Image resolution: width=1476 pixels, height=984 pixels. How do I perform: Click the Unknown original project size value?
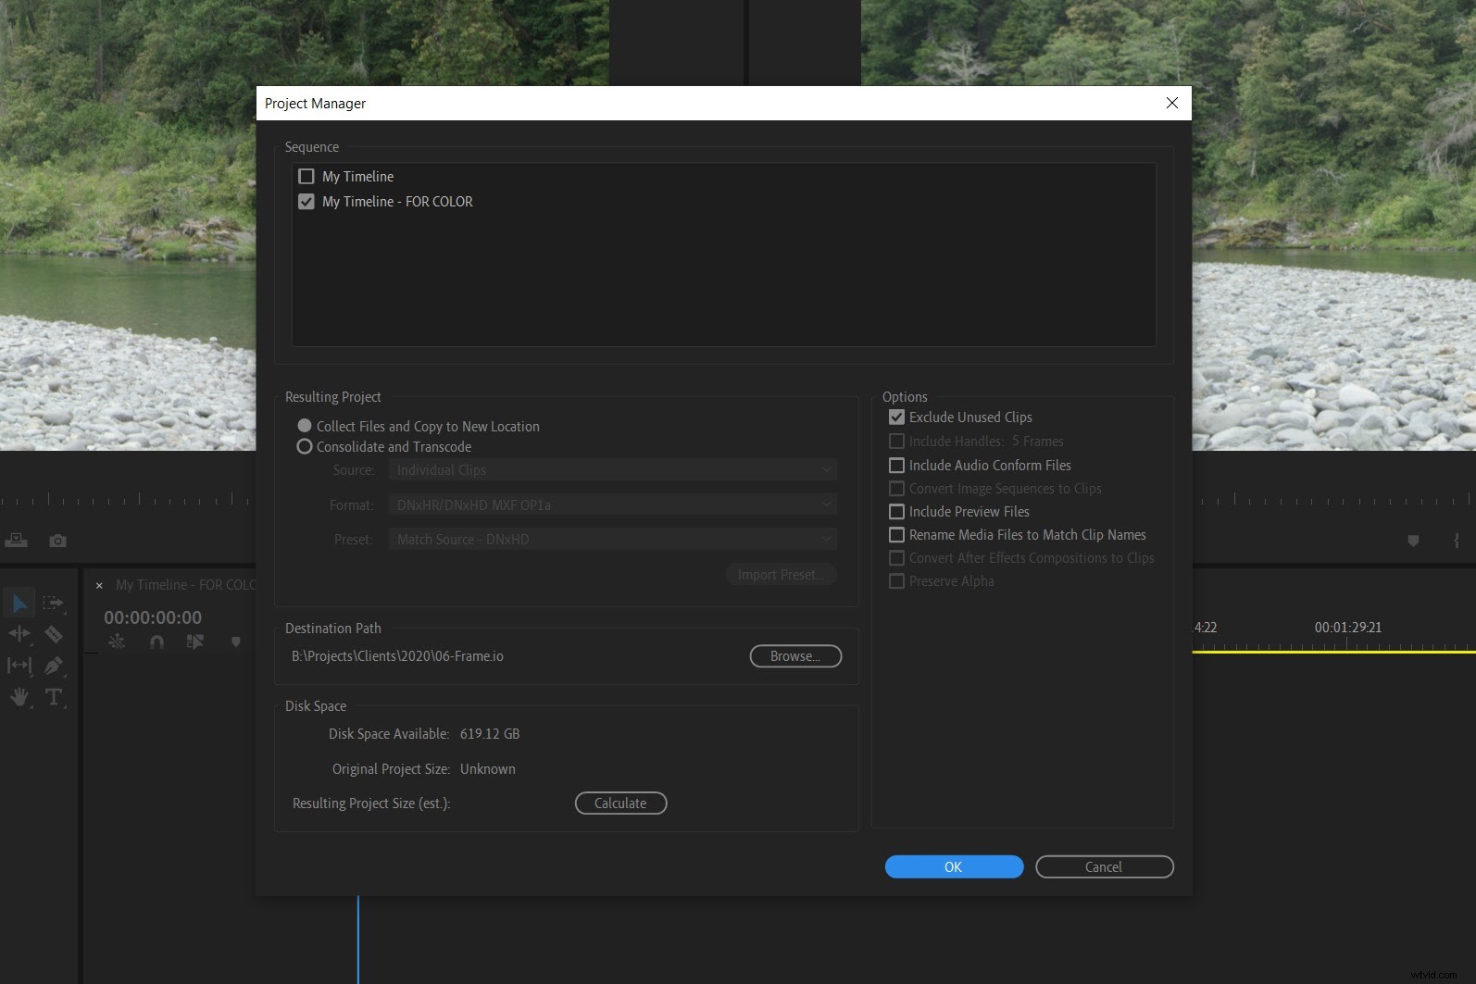tap(488, 769)
